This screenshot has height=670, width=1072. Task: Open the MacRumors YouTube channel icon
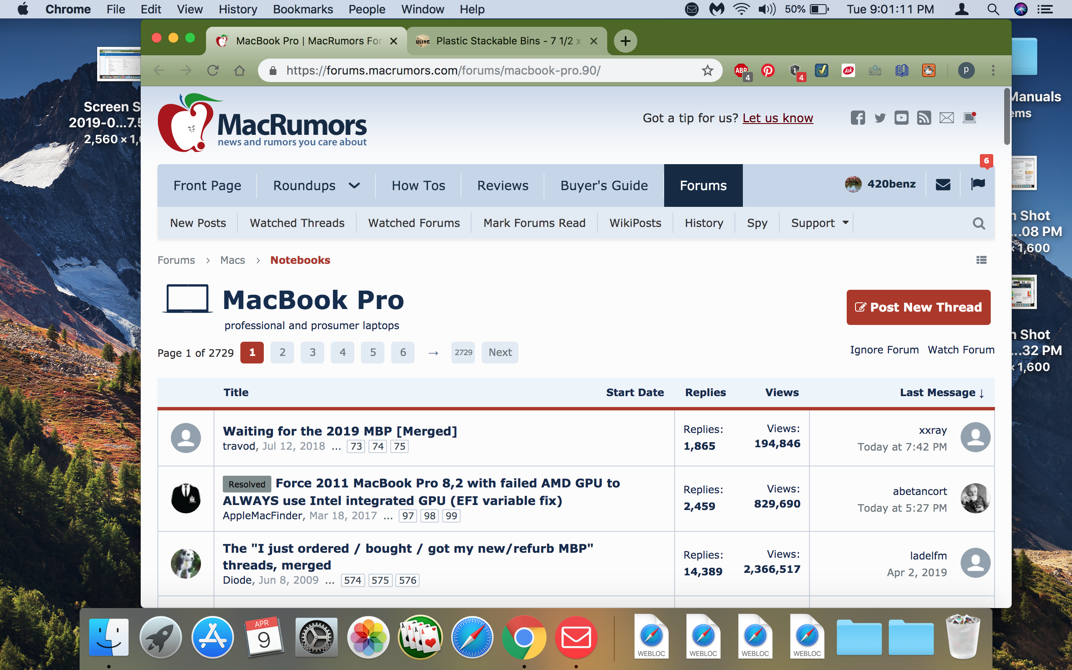click(x=901, y=118)
